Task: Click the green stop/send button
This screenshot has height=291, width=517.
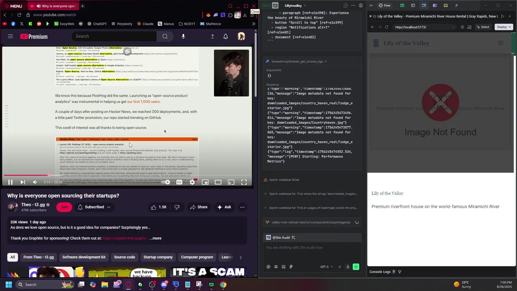Action: point(356,267)
